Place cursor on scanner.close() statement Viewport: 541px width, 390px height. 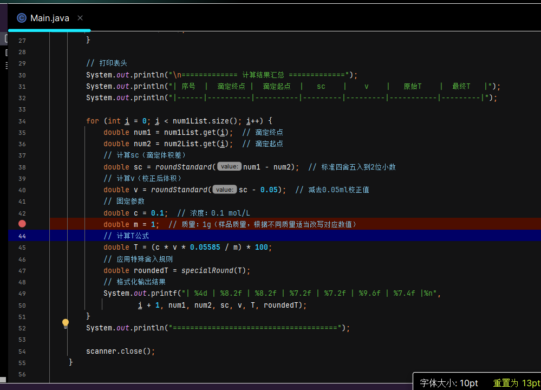pyautogui.click(x=120, y=351)
